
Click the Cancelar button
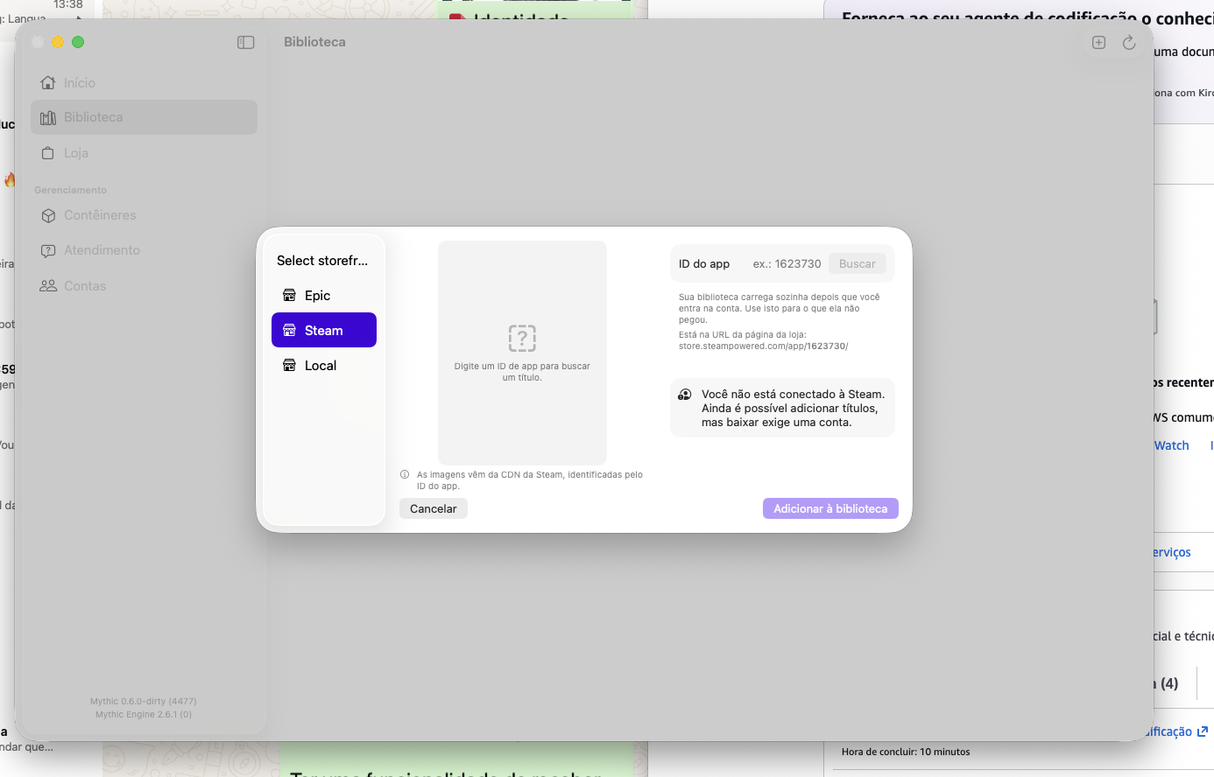pos(434,508)
